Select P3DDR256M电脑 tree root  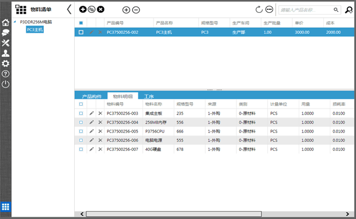pyautogui.click(x=36, y=22)
